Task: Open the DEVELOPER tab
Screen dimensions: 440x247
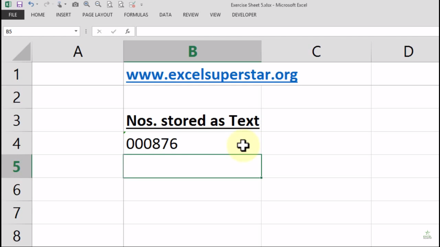Action: tap(244, 15)
